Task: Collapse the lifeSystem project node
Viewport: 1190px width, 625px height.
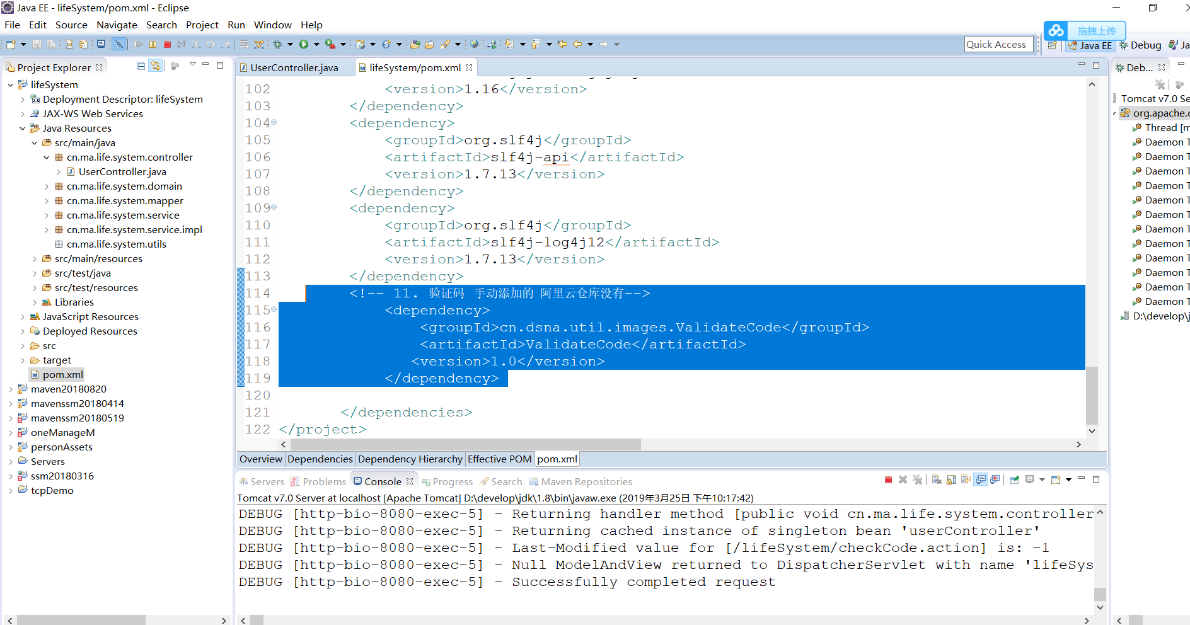Action: (x=10, y=84)
